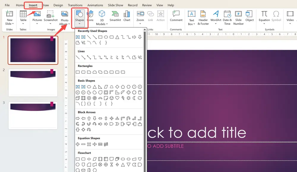Pick the Cylinder basic shape

coord(140,93)
